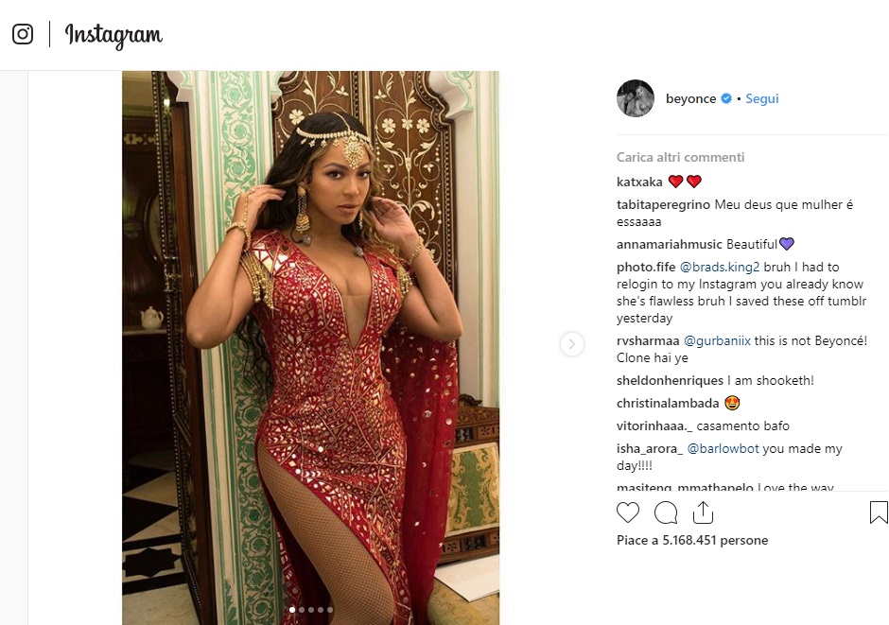Click the carousel pagination dots
Image resolution: width=889 pixels, height=625 pixels.
point(310,610)
